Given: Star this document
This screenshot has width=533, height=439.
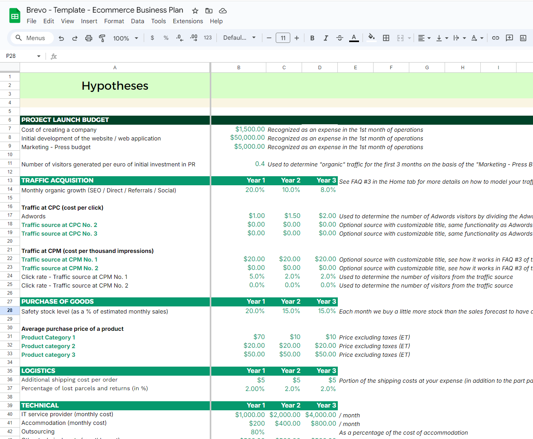Looking at the screenshot, I should click(x=195, y=11).
